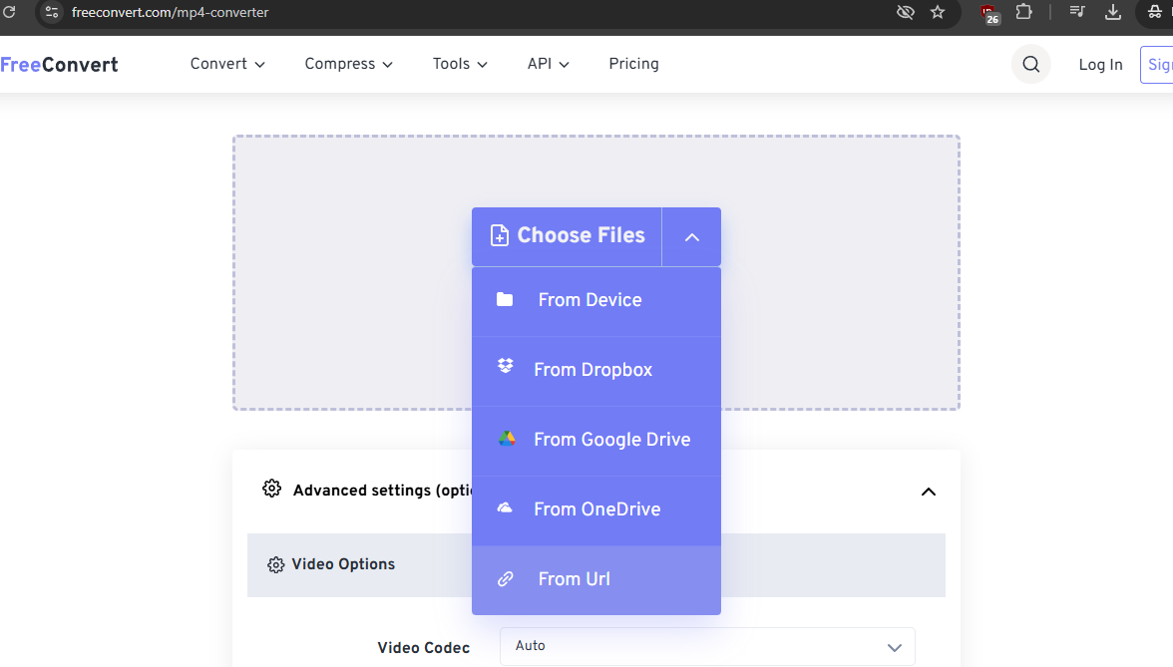Expand the Compress navigation menu
Viewport: 1173px width, 667px height.
pos(348,64)
